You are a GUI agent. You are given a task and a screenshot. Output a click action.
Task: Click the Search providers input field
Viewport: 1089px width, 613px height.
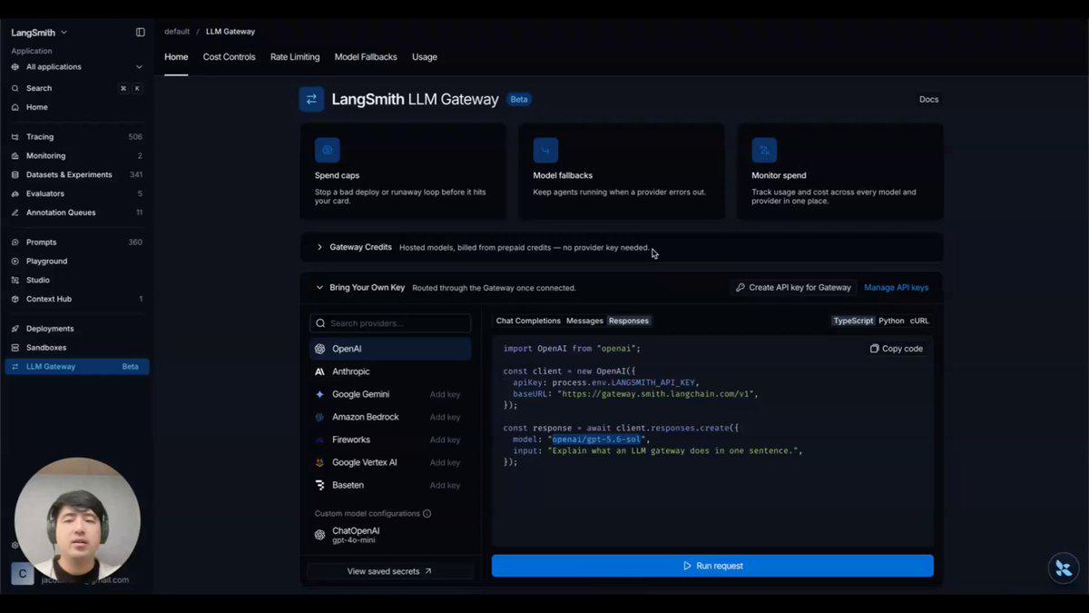pyautogui.click(x=390, y=323)
